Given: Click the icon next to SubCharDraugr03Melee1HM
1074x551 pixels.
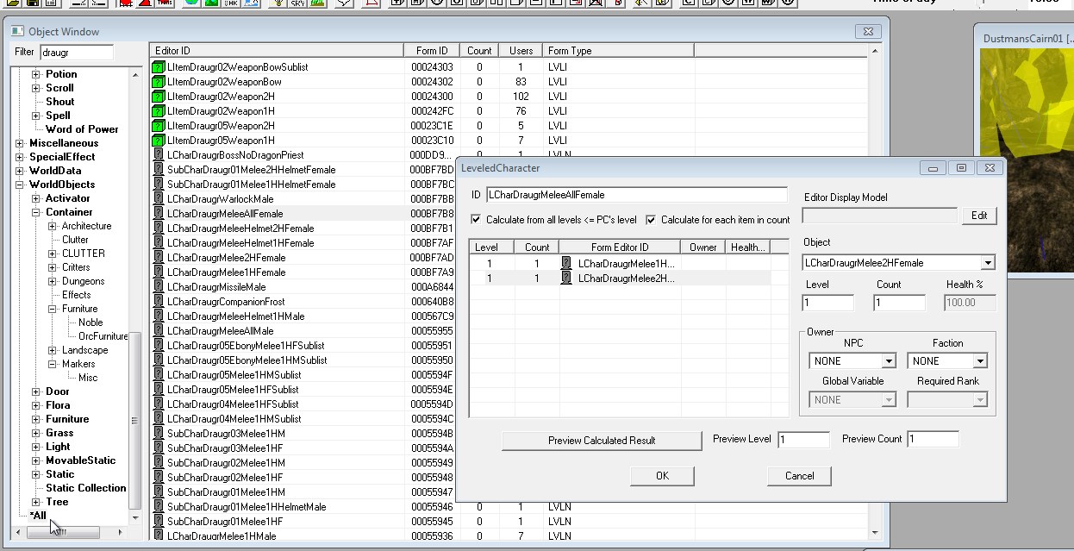Looking at the screenshot, I should (158, 434).
